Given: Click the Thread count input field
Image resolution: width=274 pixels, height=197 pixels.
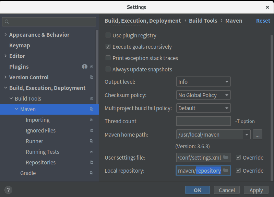Looking at the screenshot, I should pyautogui.click(x=203, y=121).
